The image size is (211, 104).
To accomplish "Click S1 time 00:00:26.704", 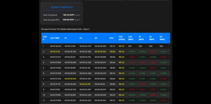I will point(70,89).
